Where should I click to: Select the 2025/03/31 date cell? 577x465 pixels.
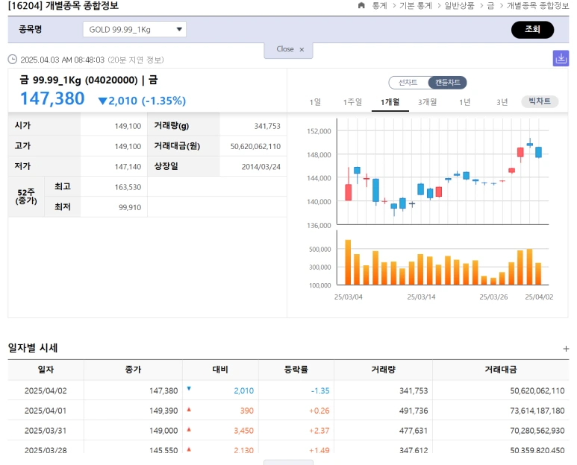(x=46, y=431)
